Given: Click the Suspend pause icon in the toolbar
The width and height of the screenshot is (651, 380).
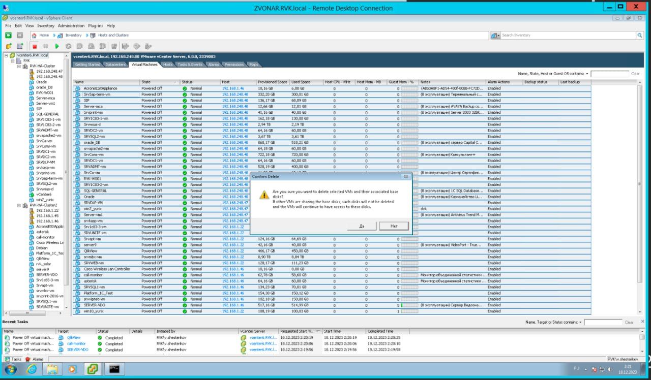Looking at the screenshot, I should [x=46, y=46].
